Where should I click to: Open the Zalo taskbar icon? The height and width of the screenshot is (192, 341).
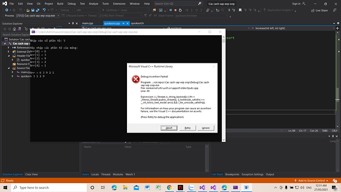191,188
